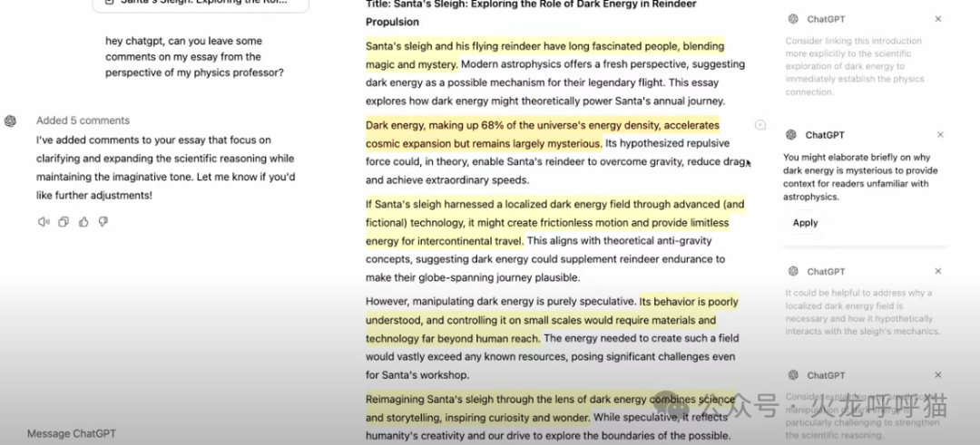This screenshot has width=980, height=445.
Task: Click the essay title heading
Action: click(x=531, y=13)
